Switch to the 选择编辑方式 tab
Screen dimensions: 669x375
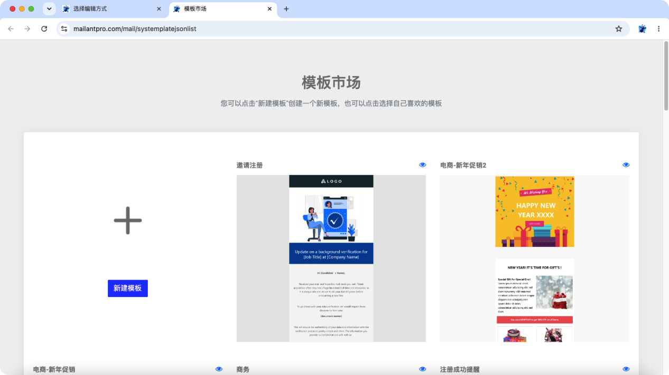pos(112,9)
